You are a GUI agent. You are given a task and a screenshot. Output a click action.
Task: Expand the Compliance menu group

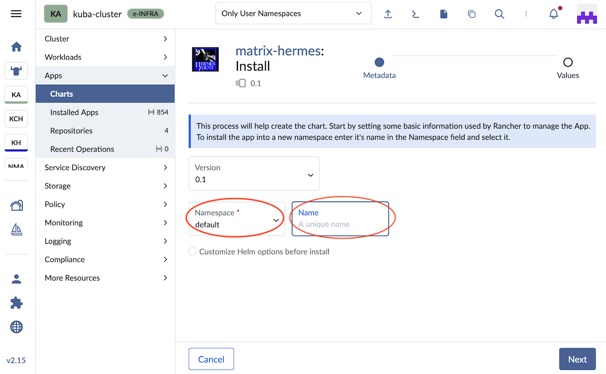[x=106, y=259]
